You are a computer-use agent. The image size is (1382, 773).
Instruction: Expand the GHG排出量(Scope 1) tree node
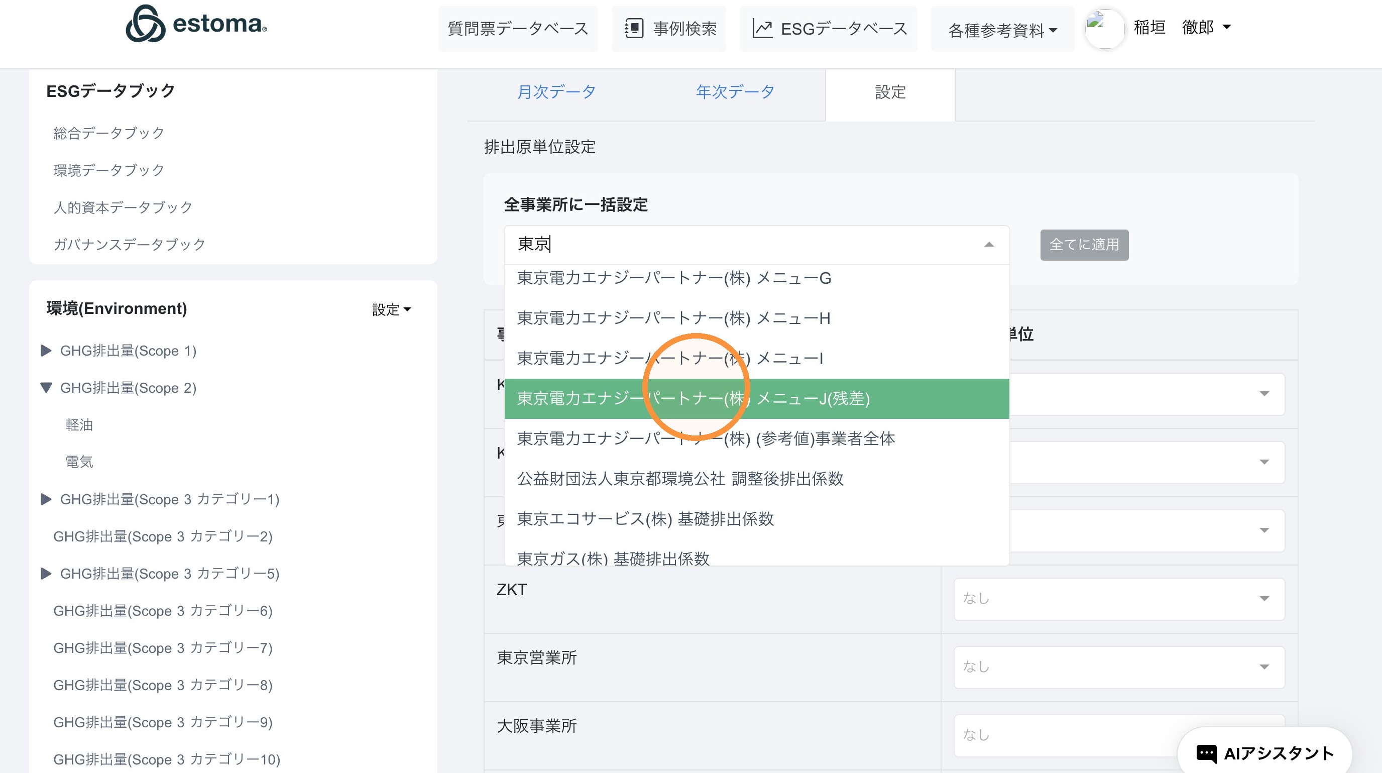coord(46,351)
